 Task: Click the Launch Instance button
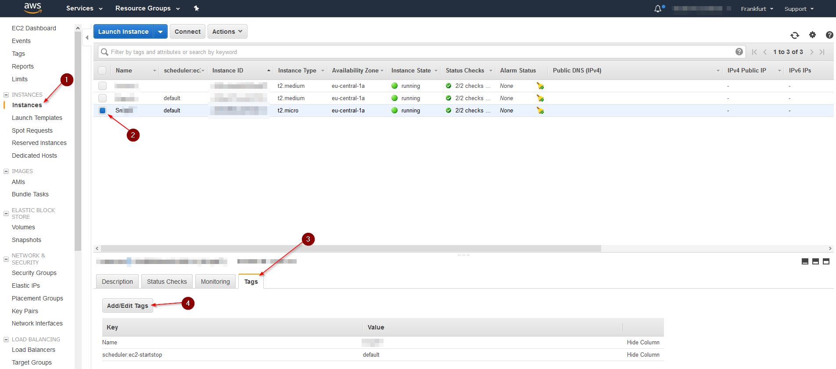[x=123, y=32]
